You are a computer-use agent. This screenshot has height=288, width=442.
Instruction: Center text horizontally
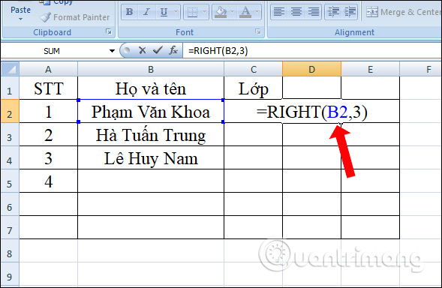click(296, 12)
